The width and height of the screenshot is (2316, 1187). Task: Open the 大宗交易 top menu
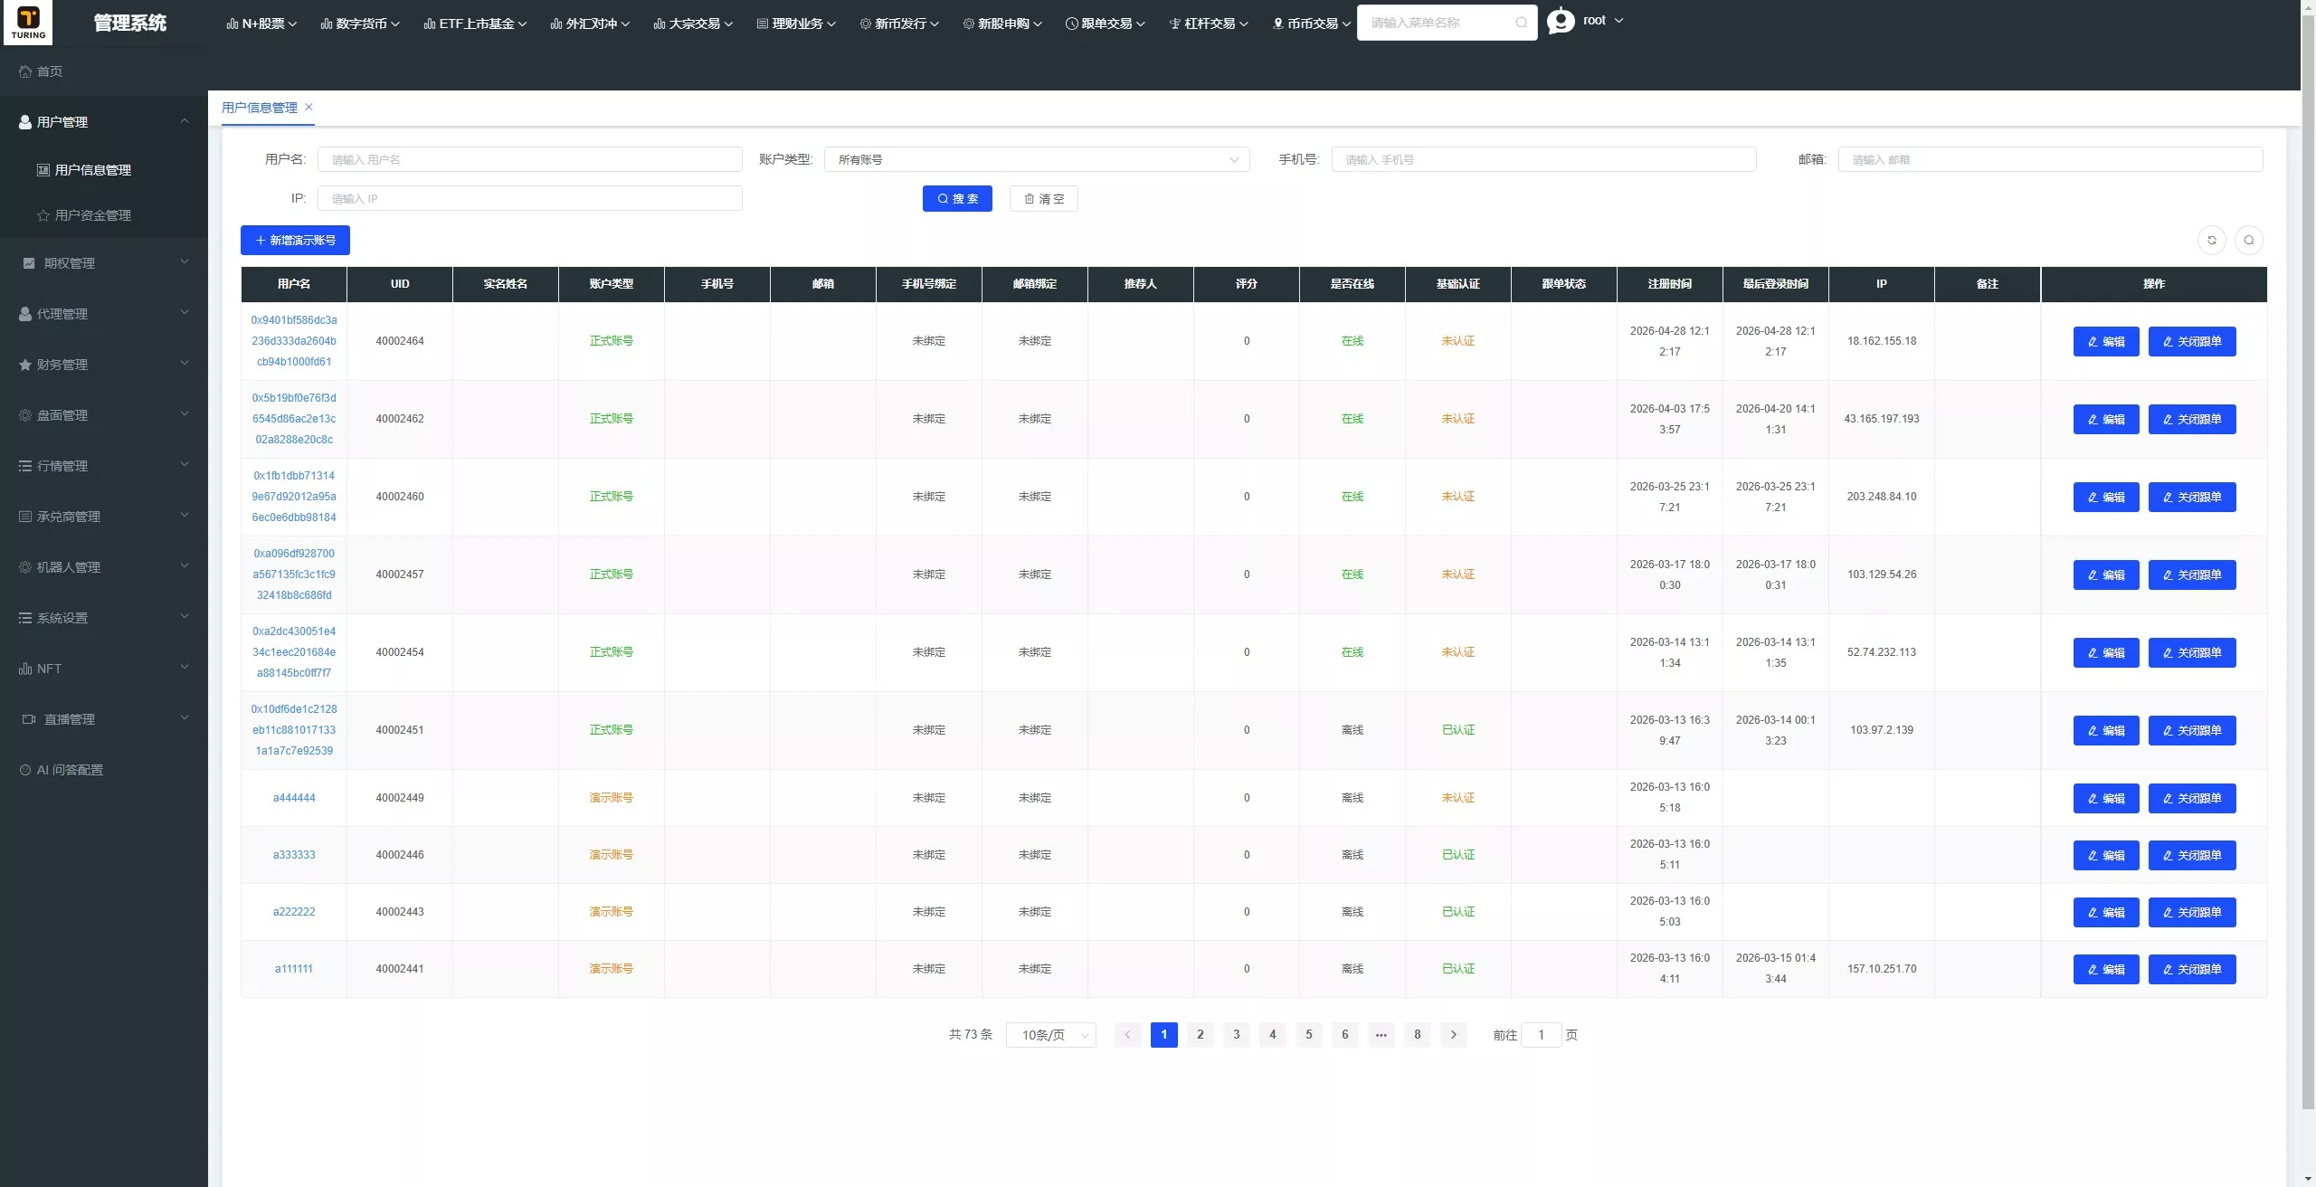click(x=693, y=24)
